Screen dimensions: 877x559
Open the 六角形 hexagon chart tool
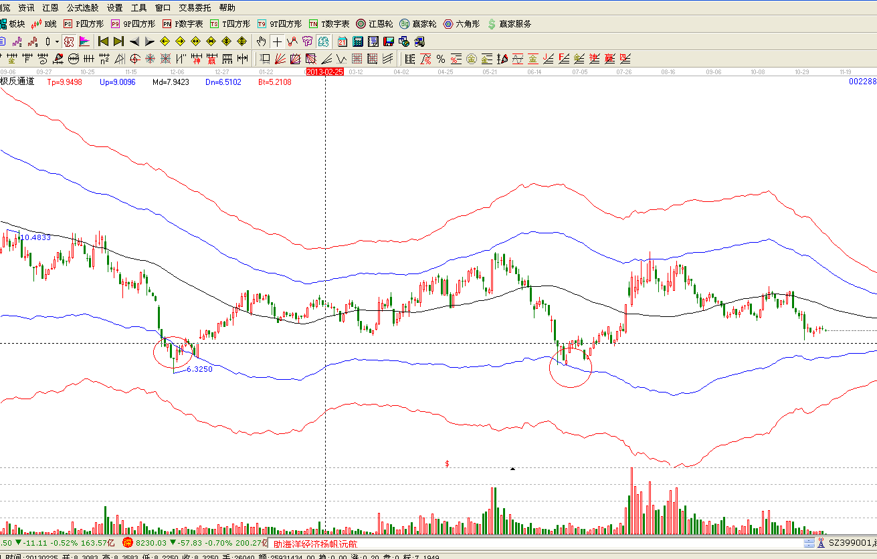coord(461,23)
